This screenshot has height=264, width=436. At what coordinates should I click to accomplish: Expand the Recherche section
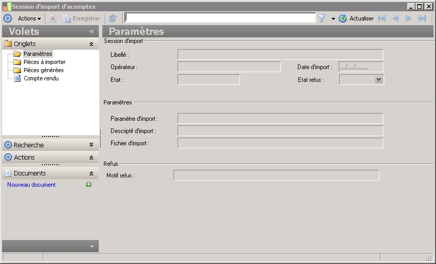click(x=91, y=145)
